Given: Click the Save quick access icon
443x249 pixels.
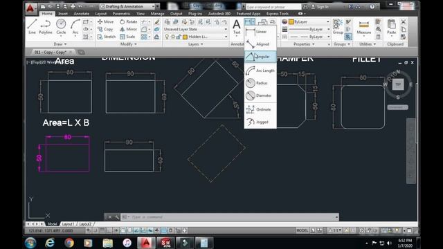Looking at the screenshot, I should (57, 6).
